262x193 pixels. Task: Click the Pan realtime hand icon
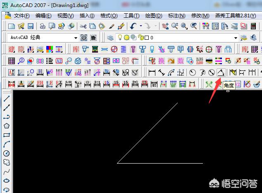[165, 26]
